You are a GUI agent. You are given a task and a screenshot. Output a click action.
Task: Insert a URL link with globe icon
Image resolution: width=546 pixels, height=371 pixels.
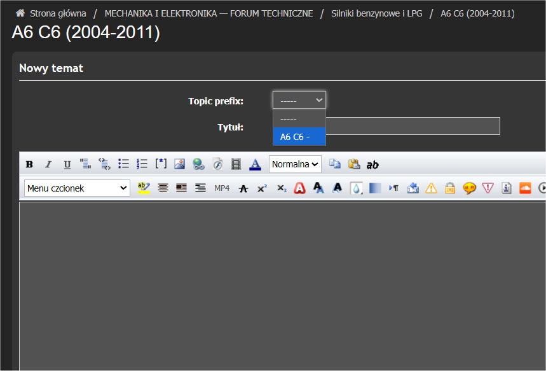coord(198,164)
